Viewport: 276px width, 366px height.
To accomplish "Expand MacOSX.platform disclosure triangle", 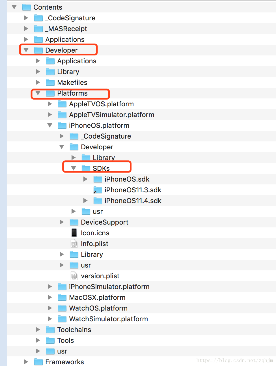I will point(50,297).
